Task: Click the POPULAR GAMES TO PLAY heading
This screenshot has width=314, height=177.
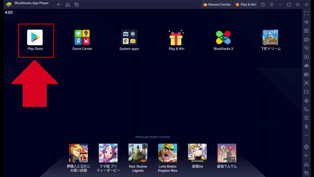Action: click(x=153, y=137)
